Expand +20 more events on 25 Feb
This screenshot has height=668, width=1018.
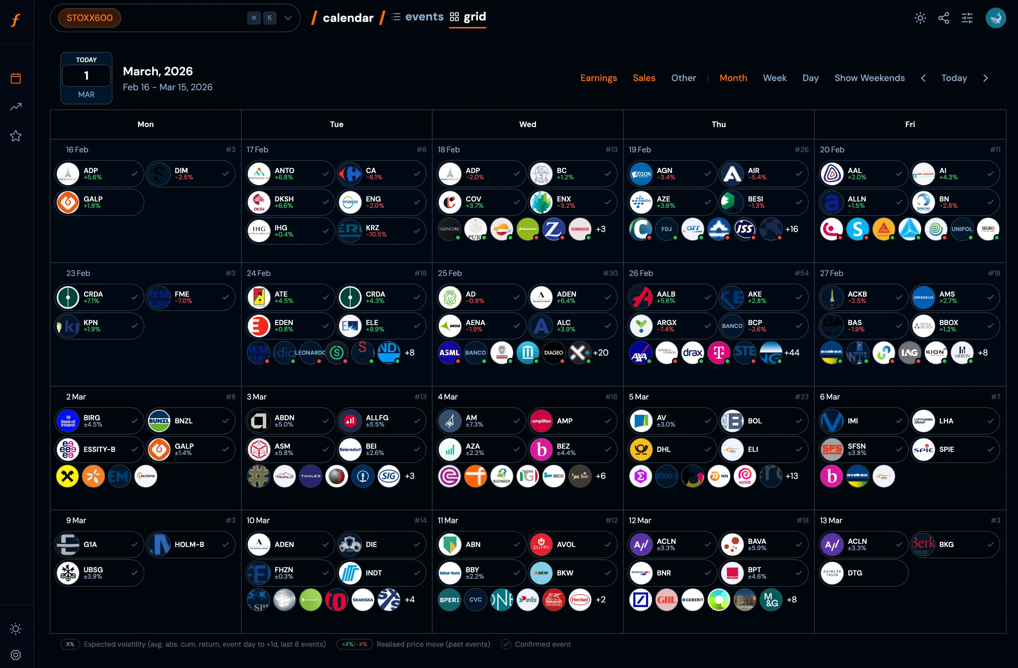click(x=600, y=352)
